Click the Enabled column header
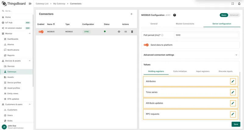Viewport: 244px width, 130px height. [x=41, y=24]
